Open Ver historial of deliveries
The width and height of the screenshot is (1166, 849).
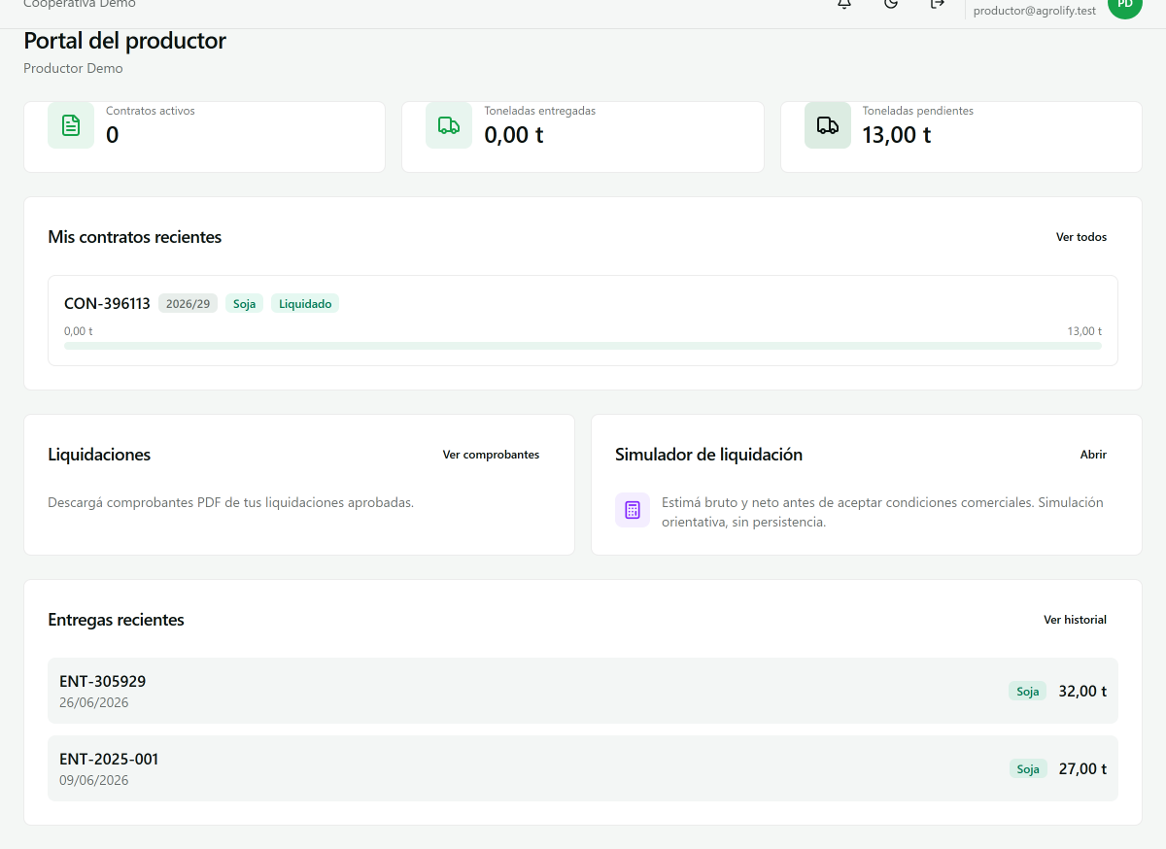pos(1075,620)
